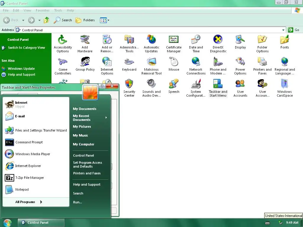Open Group Policy icon
The image size is (303, 227).
tap(85, 64)
